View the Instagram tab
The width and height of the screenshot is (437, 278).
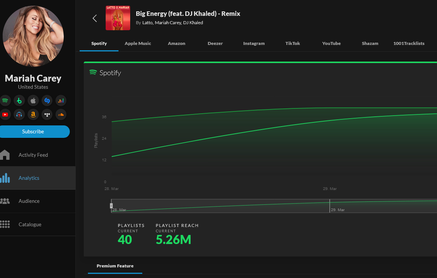254,43
